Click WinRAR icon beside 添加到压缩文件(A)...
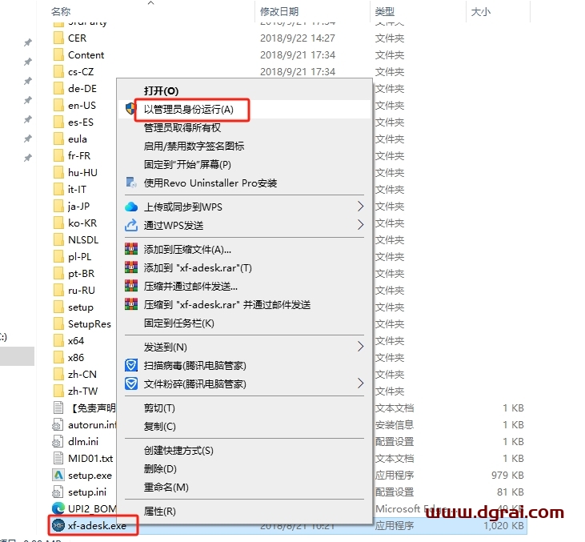 pos(131,249)
